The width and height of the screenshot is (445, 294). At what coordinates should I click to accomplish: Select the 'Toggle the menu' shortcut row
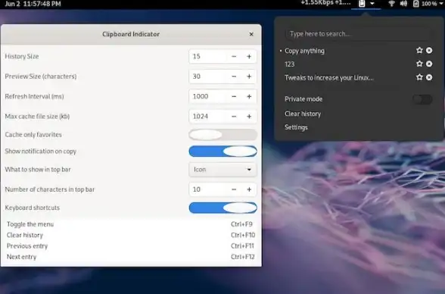coord(131,224)
